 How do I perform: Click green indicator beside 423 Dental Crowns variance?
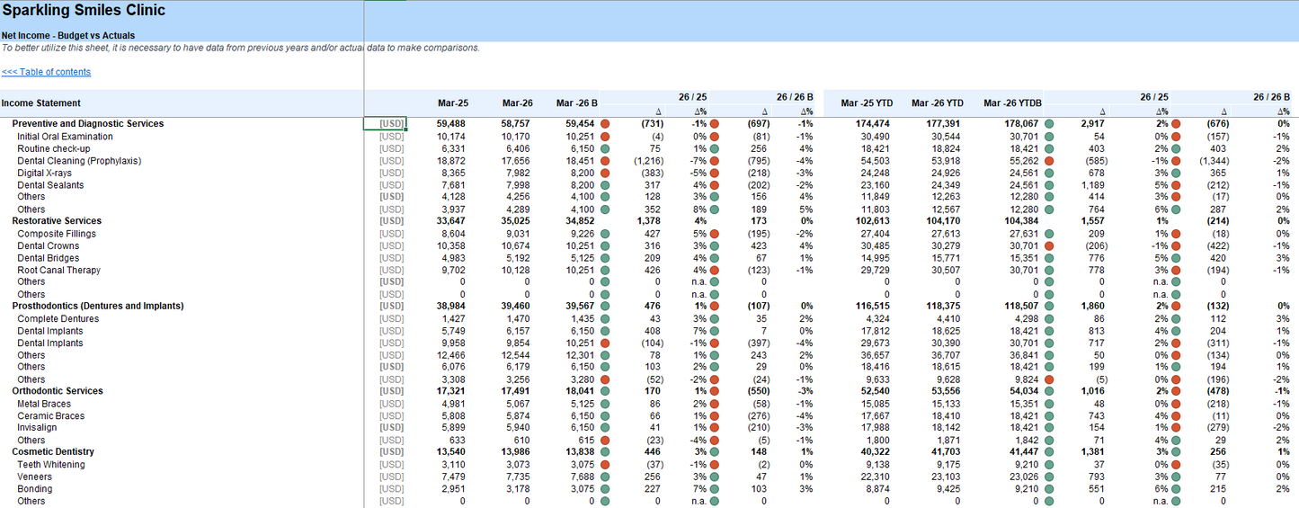point(715,246)
